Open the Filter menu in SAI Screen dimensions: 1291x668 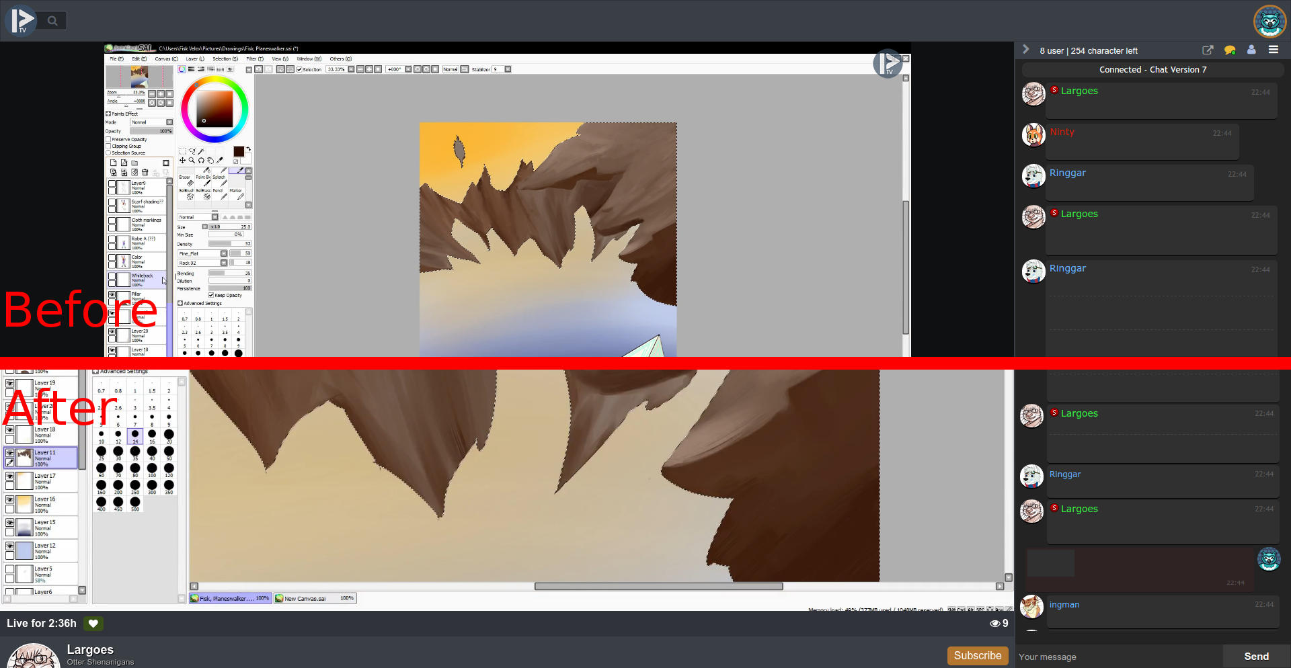click(x=255, y=59)
